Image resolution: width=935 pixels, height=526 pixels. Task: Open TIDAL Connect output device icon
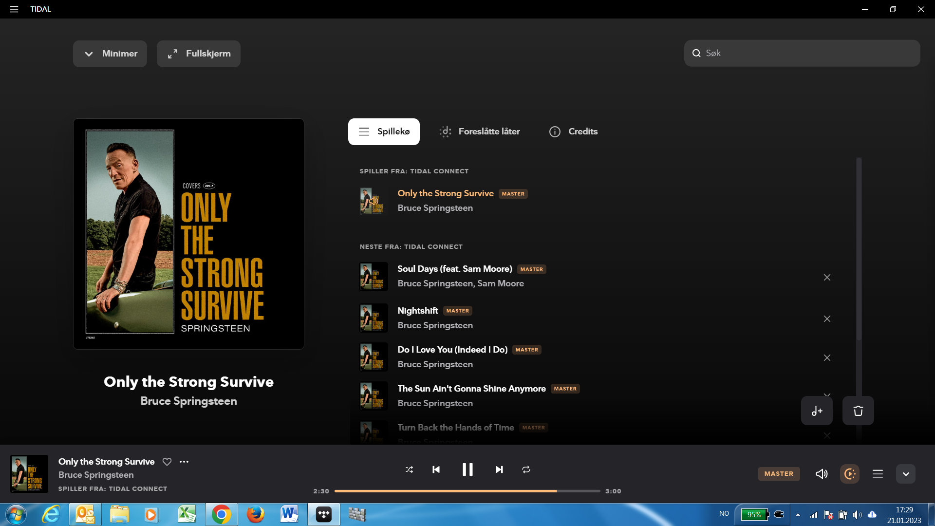click(850, 474)
